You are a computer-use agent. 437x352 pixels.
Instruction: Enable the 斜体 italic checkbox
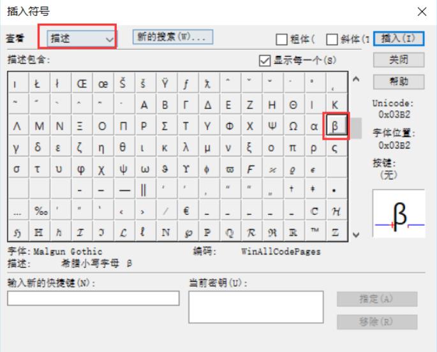tap(330, 40)
